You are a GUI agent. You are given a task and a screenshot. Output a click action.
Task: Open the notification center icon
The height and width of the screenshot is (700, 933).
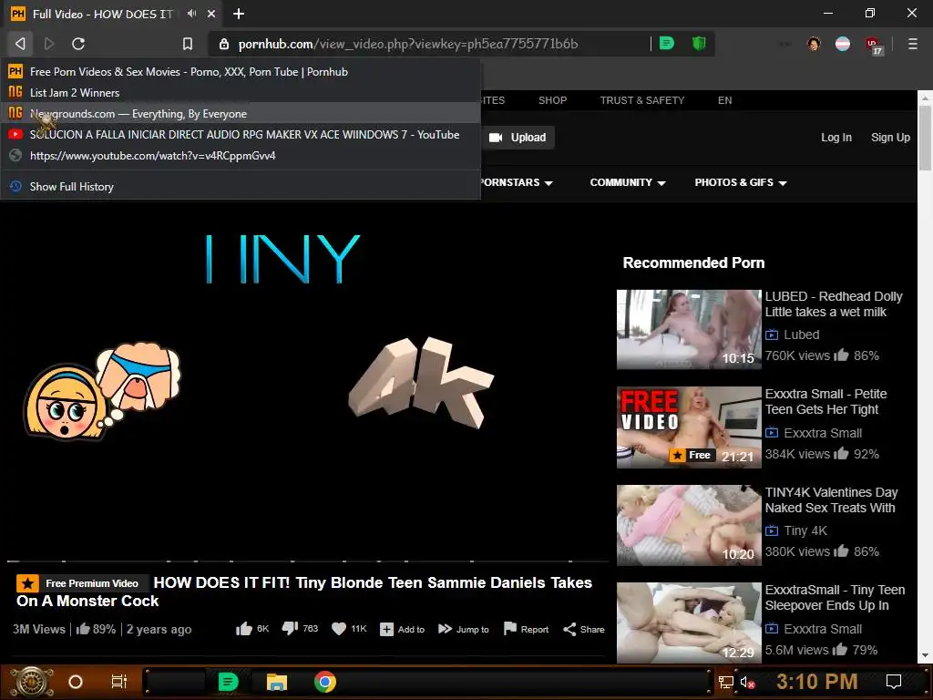[x=894, y=682]
